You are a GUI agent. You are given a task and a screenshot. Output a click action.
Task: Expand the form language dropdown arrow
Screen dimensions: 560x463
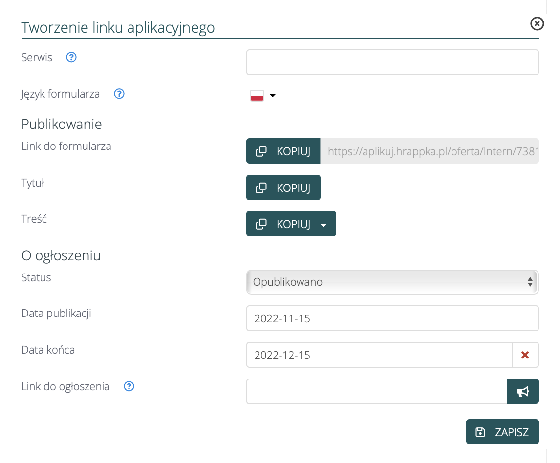tap(273, 96)
